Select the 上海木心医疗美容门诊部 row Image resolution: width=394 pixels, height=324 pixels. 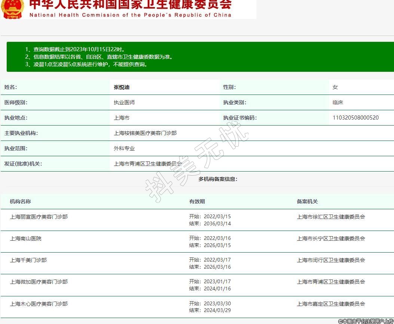click(39, 304)
